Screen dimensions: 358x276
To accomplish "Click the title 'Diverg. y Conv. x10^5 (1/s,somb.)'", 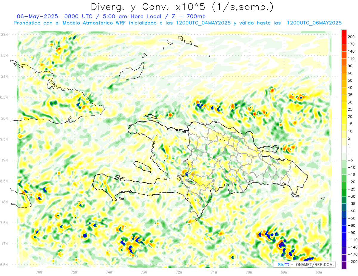I will click(182, 7).
